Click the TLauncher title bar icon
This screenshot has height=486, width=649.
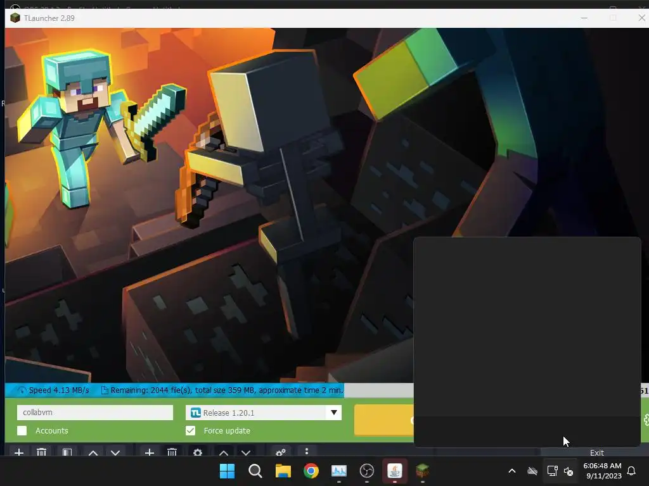pyautogui.click(x=15, y=18)
